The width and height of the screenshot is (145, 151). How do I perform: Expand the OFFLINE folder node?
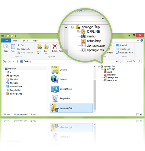point(102,69)
